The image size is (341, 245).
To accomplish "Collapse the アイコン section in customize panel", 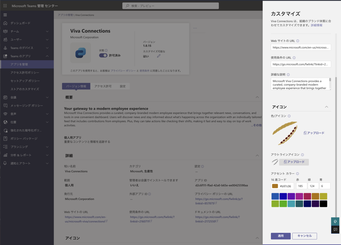I will point(327,107).
